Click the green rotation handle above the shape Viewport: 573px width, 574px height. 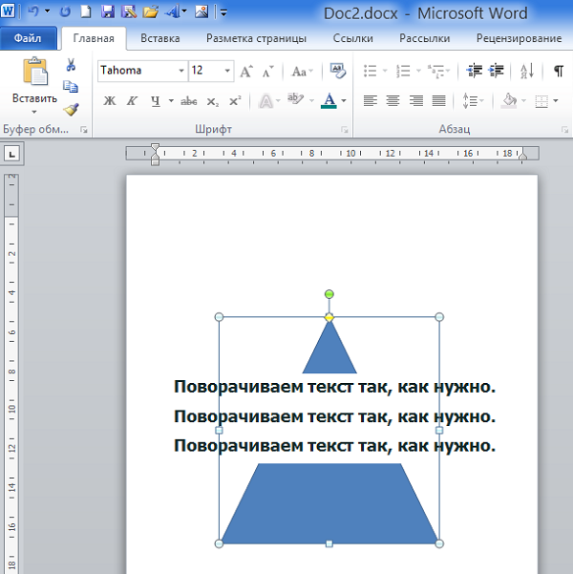(329, 294)
